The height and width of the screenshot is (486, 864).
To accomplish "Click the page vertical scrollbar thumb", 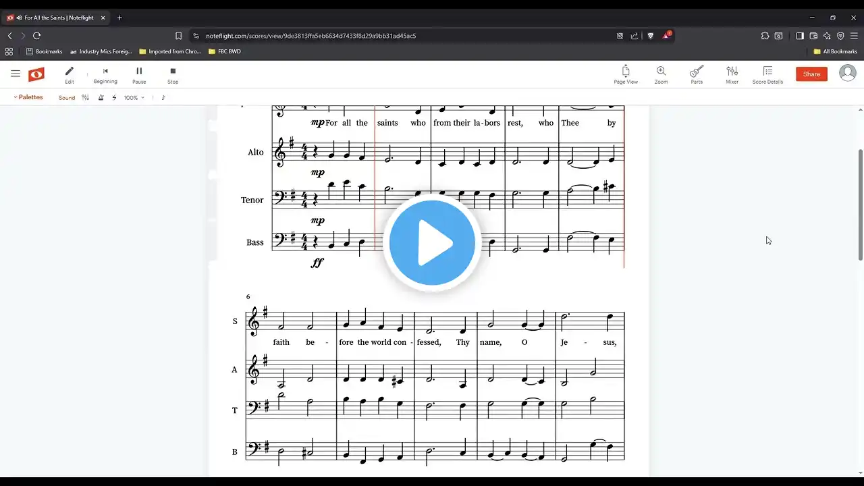I will tap(860, 205).
